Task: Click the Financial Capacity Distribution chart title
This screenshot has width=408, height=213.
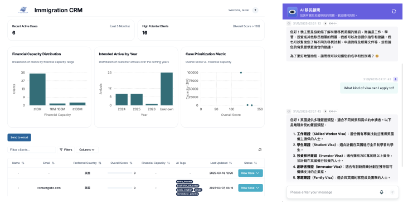Action: click(x=36, y=54)
